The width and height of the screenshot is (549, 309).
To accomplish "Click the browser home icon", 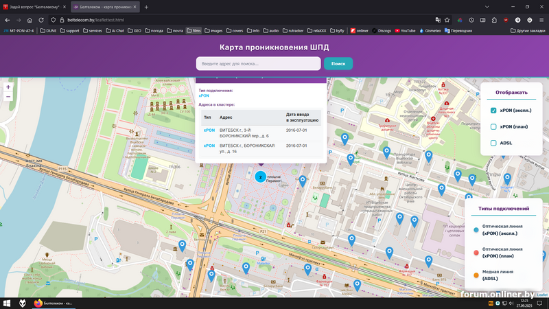I will coord(30,20).
